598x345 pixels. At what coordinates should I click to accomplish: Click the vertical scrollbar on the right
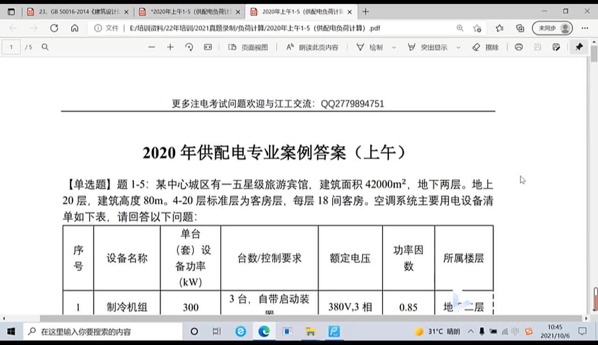coord(594,187)
